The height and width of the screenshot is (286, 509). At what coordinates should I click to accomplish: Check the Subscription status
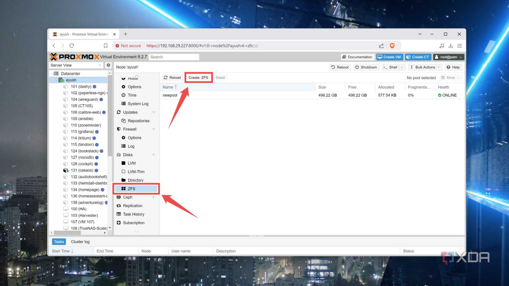[x=133, y=223]
